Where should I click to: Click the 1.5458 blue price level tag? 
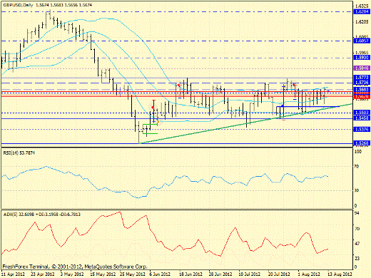362,118
